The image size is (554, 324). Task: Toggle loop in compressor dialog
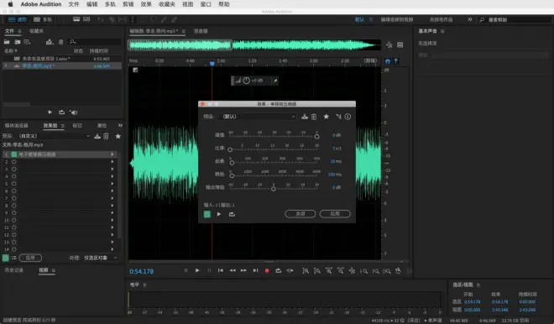click(232, 214)
